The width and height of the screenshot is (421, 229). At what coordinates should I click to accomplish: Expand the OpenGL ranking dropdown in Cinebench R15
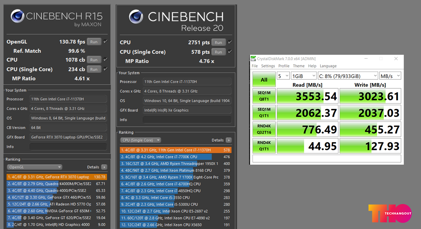pos(35,167)
